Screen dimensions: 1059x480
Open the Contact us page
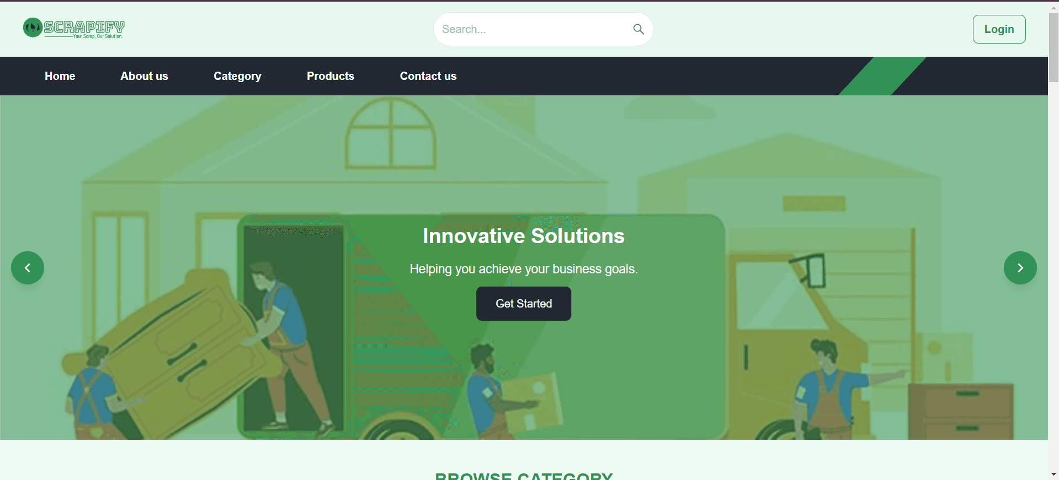[x=428, y=76]
